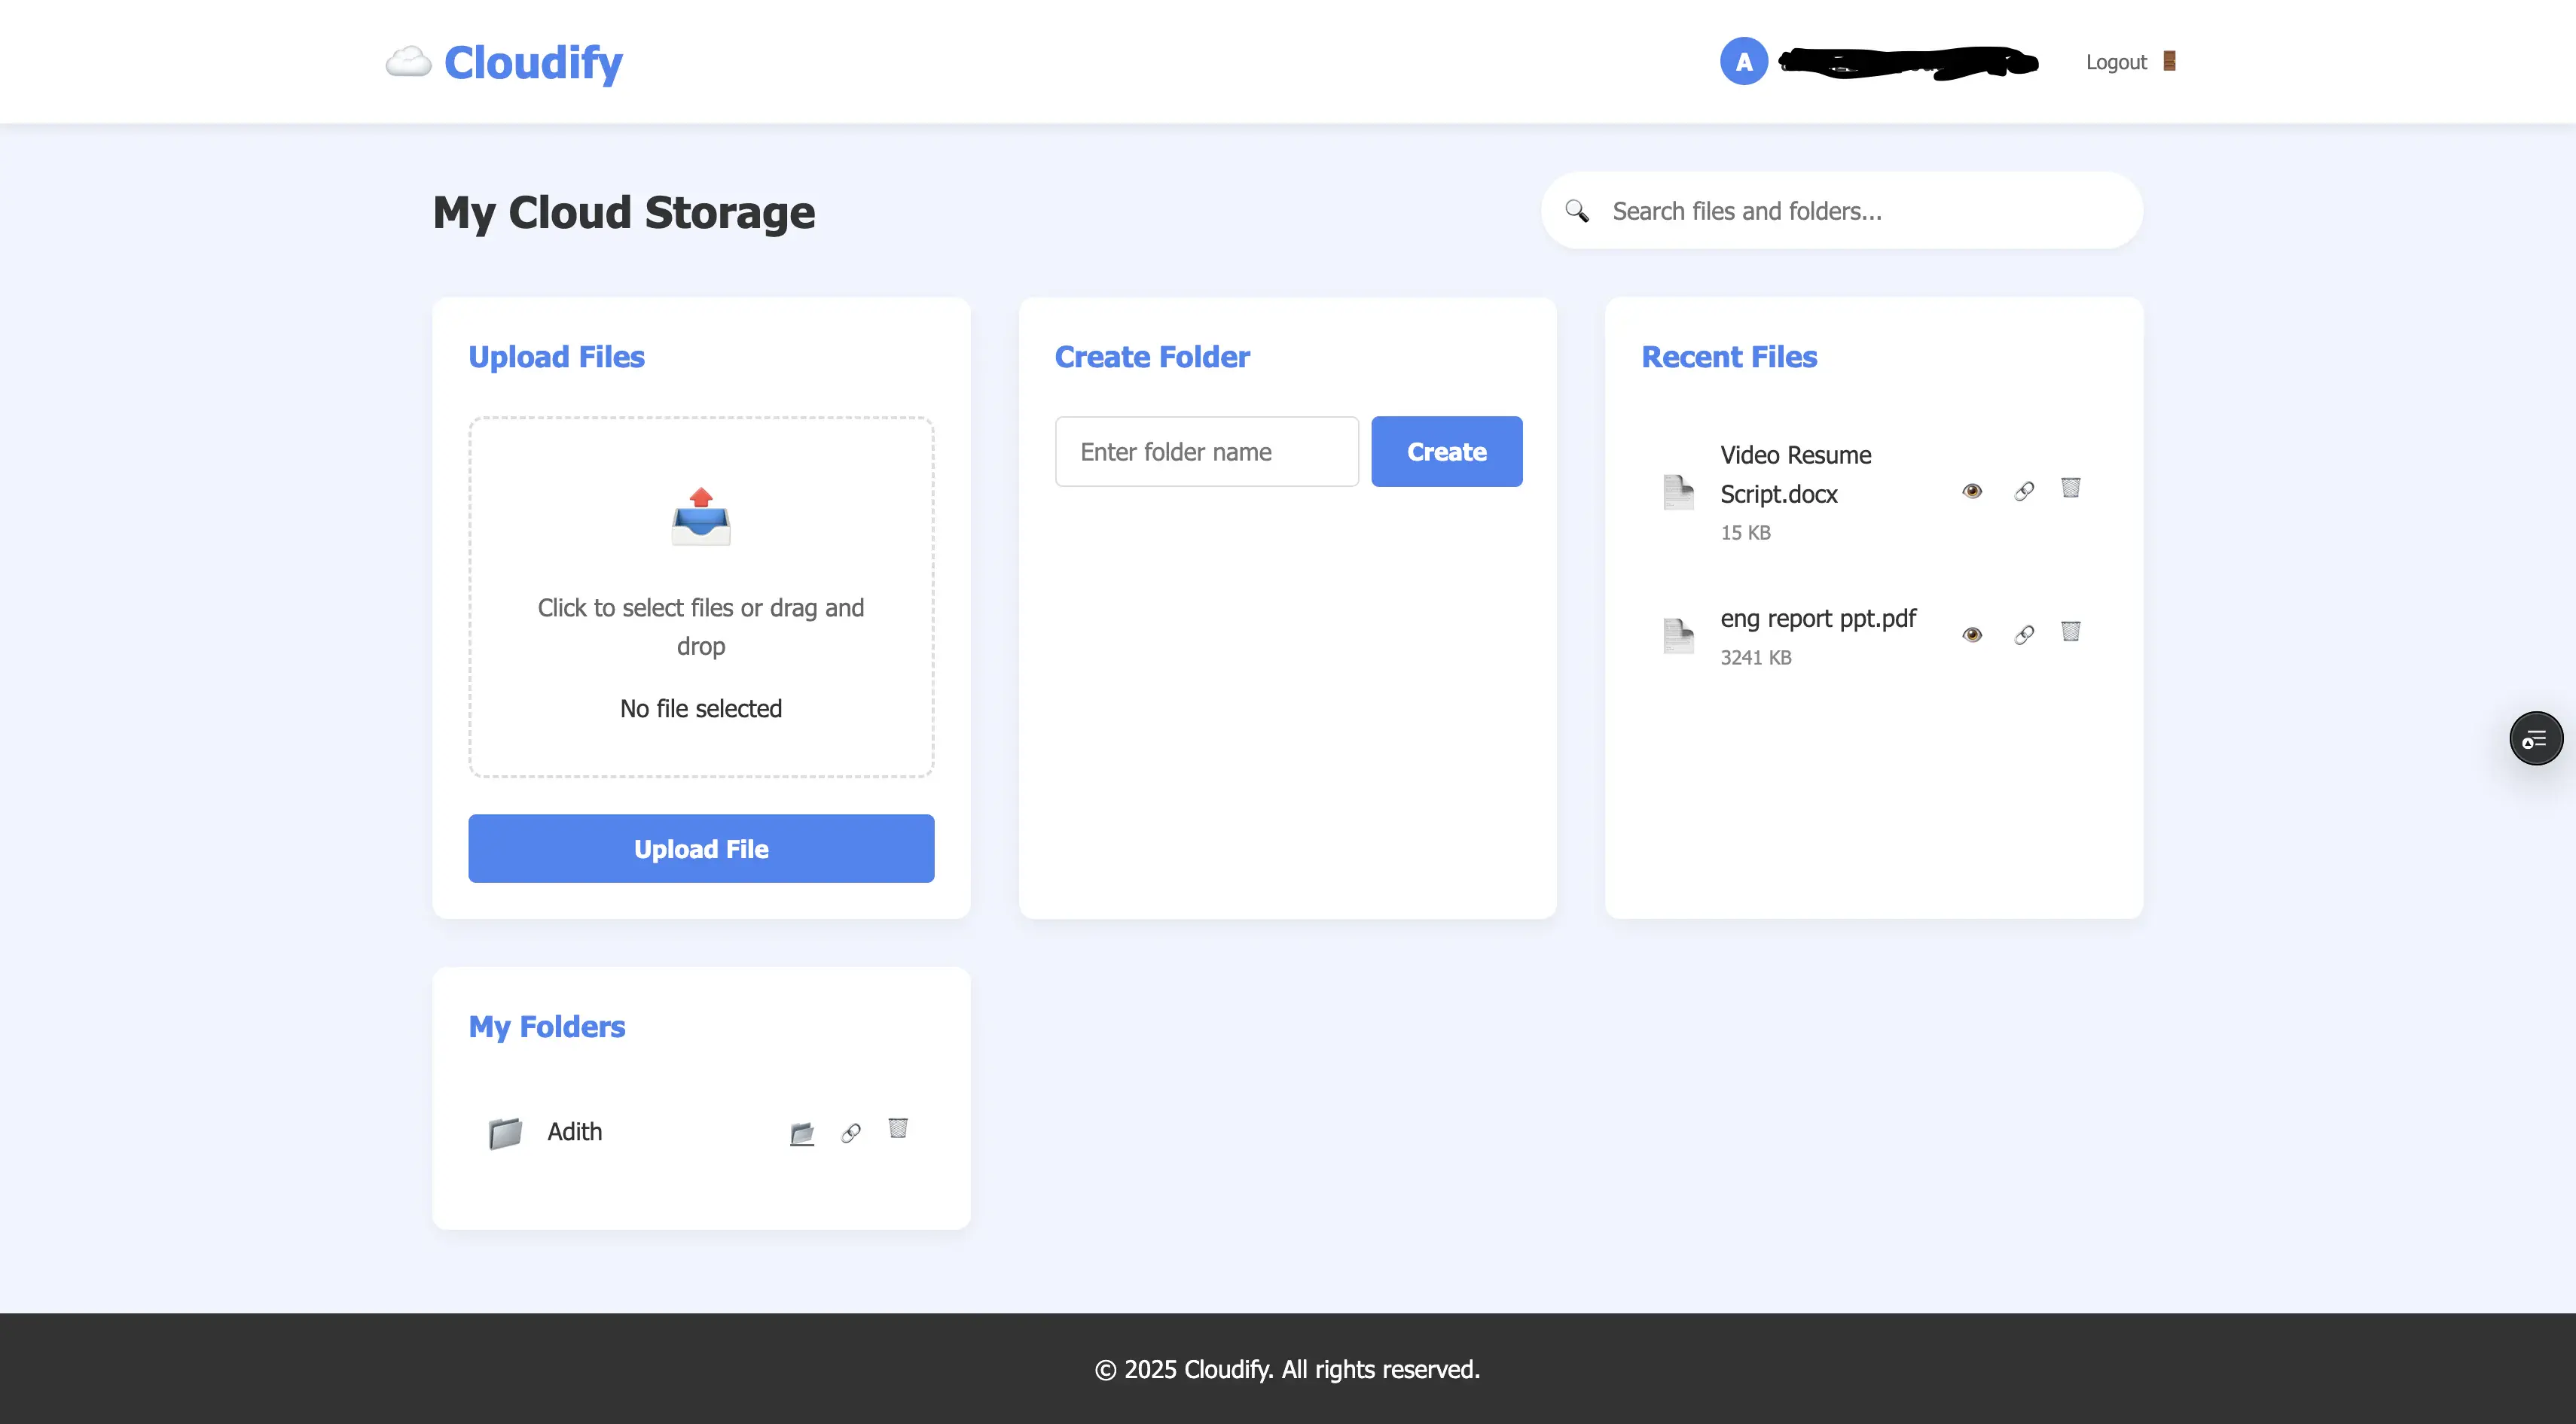The width and height of the screenshot is (2576, 1424).
Task: Click the user avatar letter A
Action: (x=1744, y=61)
